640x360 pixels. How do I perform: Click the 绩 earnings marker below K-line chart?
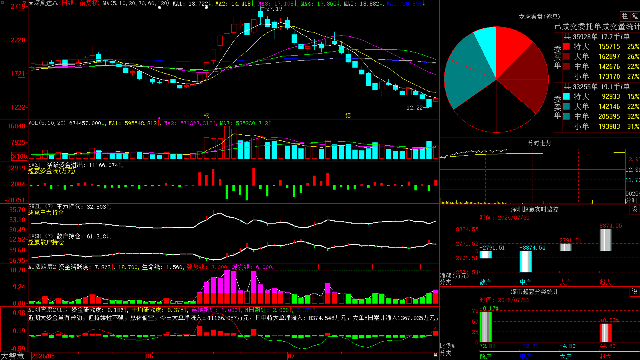click(x=348, y=116)
